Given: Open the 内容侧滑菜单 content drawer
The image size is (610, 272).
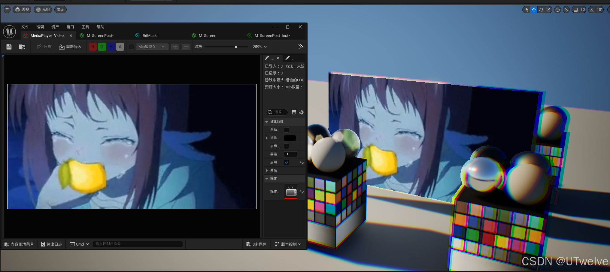Looking at the screenshot, I should [x=19, y=244].
